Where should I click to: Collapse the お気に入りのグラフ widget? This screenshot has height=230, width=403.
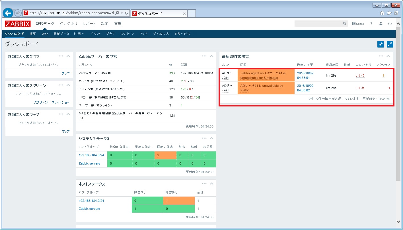click(x=68, y=56)
